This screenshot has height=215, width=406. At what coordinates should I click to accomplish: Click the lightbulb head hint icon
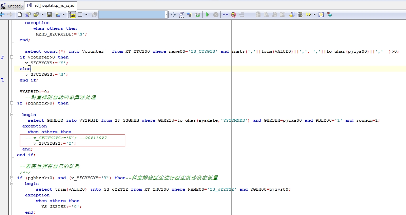pyautogui.click(x=321, y=15)
